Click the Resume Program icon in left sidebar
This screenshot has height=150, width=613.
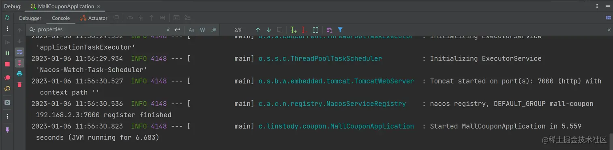pyautogui.click(x=7, y=42)
